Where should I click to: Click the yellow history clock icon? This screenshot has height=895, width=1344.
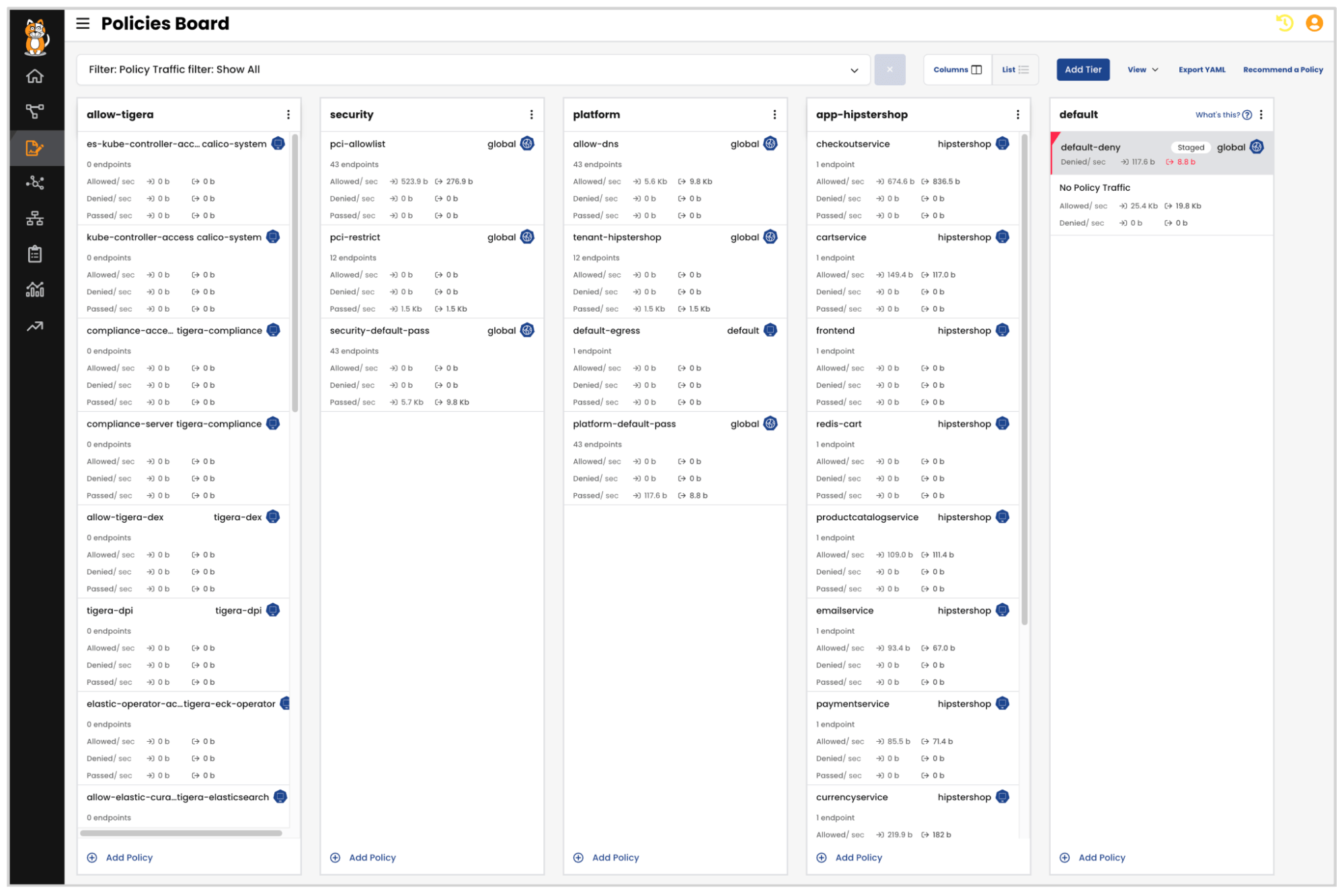1284,24
